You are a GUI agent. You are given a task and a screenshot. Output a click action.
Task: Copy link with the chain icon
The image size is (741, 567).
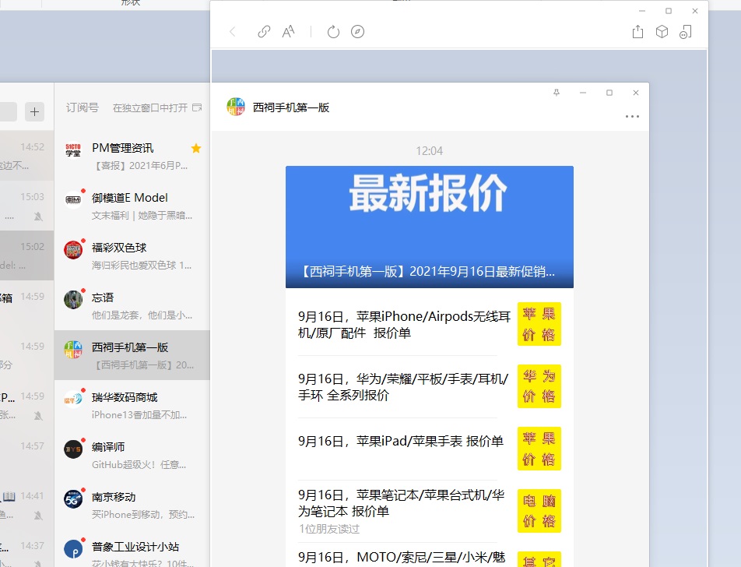[264, 32]
